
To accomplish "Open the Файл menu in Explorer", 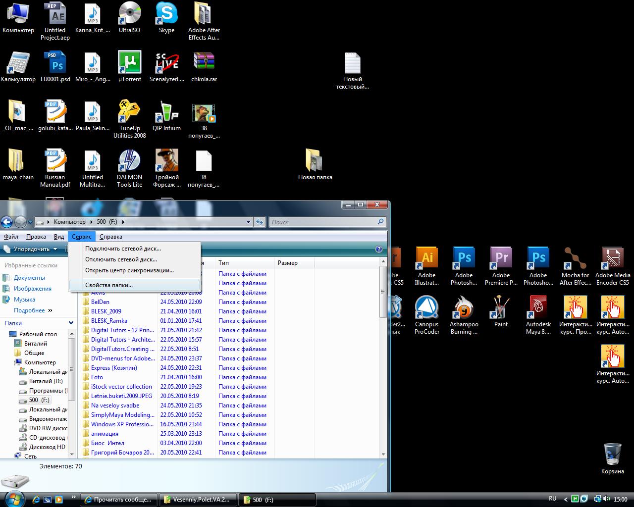I will tap(11, 237).
